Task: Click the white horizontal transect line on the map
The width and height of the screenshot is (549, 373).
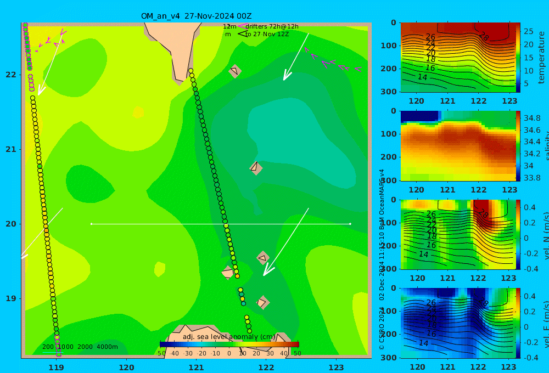Action: pyautogui.click(x=221, y=224)
